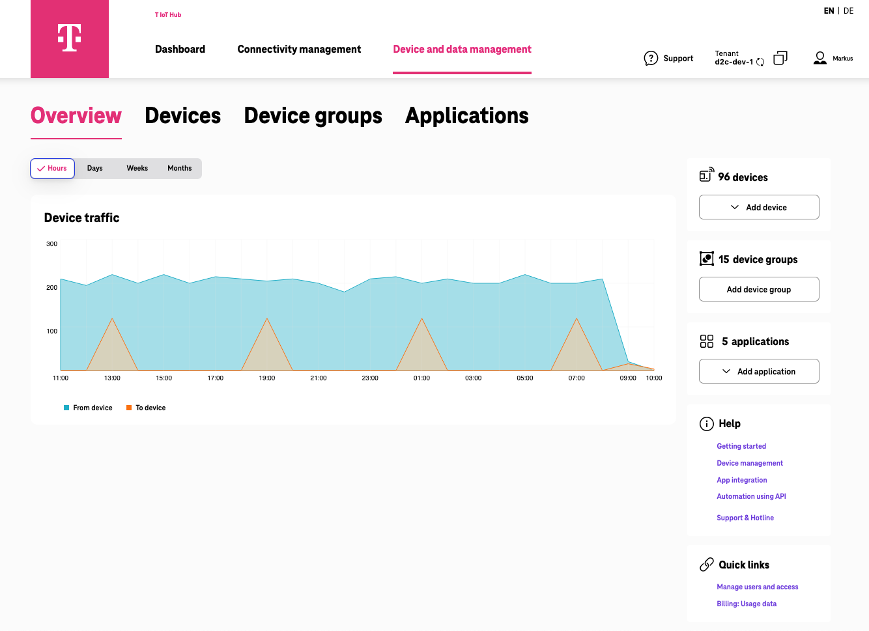Toggle the From device legend series
Viewport: 869px width, 631px height.
88,408
